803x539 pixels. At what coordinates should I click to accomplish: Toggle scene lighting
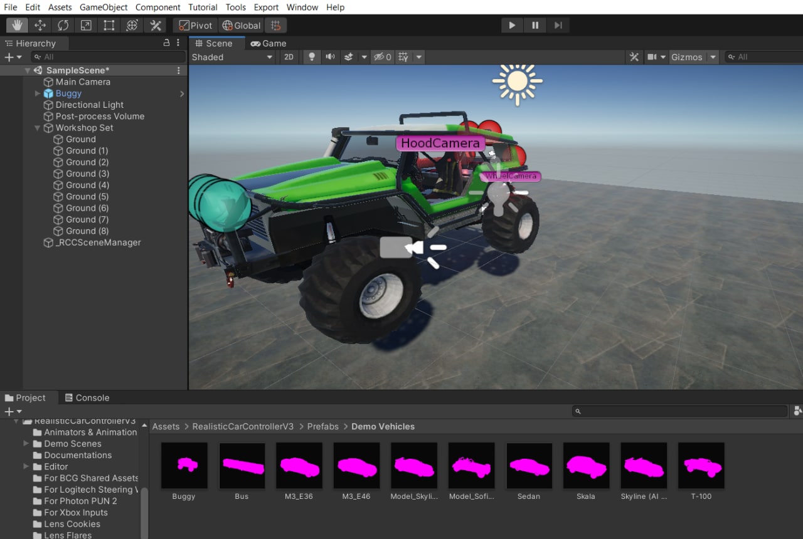tap(311, 57)
